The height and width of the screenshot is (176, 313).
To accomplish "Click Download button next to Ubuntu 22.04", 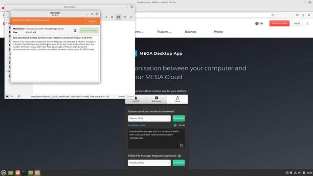I will click(x=179, y=118).
